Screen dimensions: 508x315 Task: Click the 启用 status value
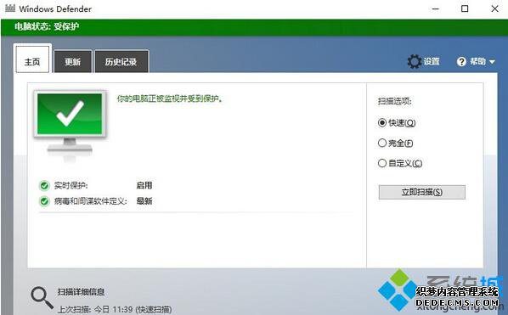tap(144, 185)
